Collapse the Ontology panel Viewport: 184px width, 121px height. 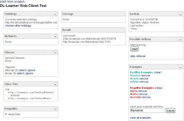55,14
